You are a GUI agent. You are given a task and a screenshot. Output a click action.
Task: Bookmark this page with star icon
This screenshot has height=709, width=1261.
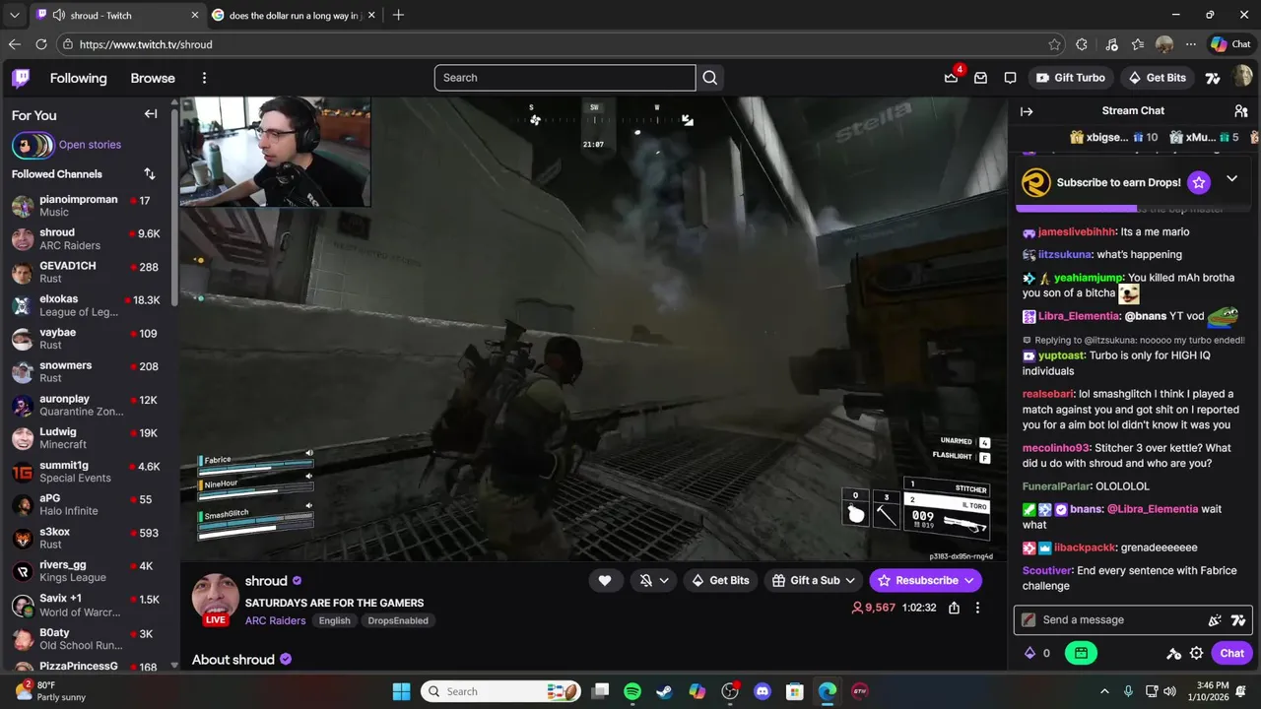(1055, 44)
